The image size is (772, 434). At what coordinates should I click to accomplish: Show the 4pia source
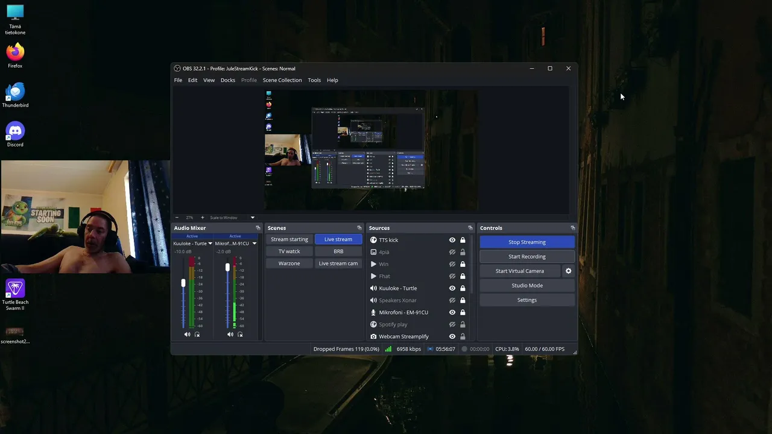click(x=452, y=252)
